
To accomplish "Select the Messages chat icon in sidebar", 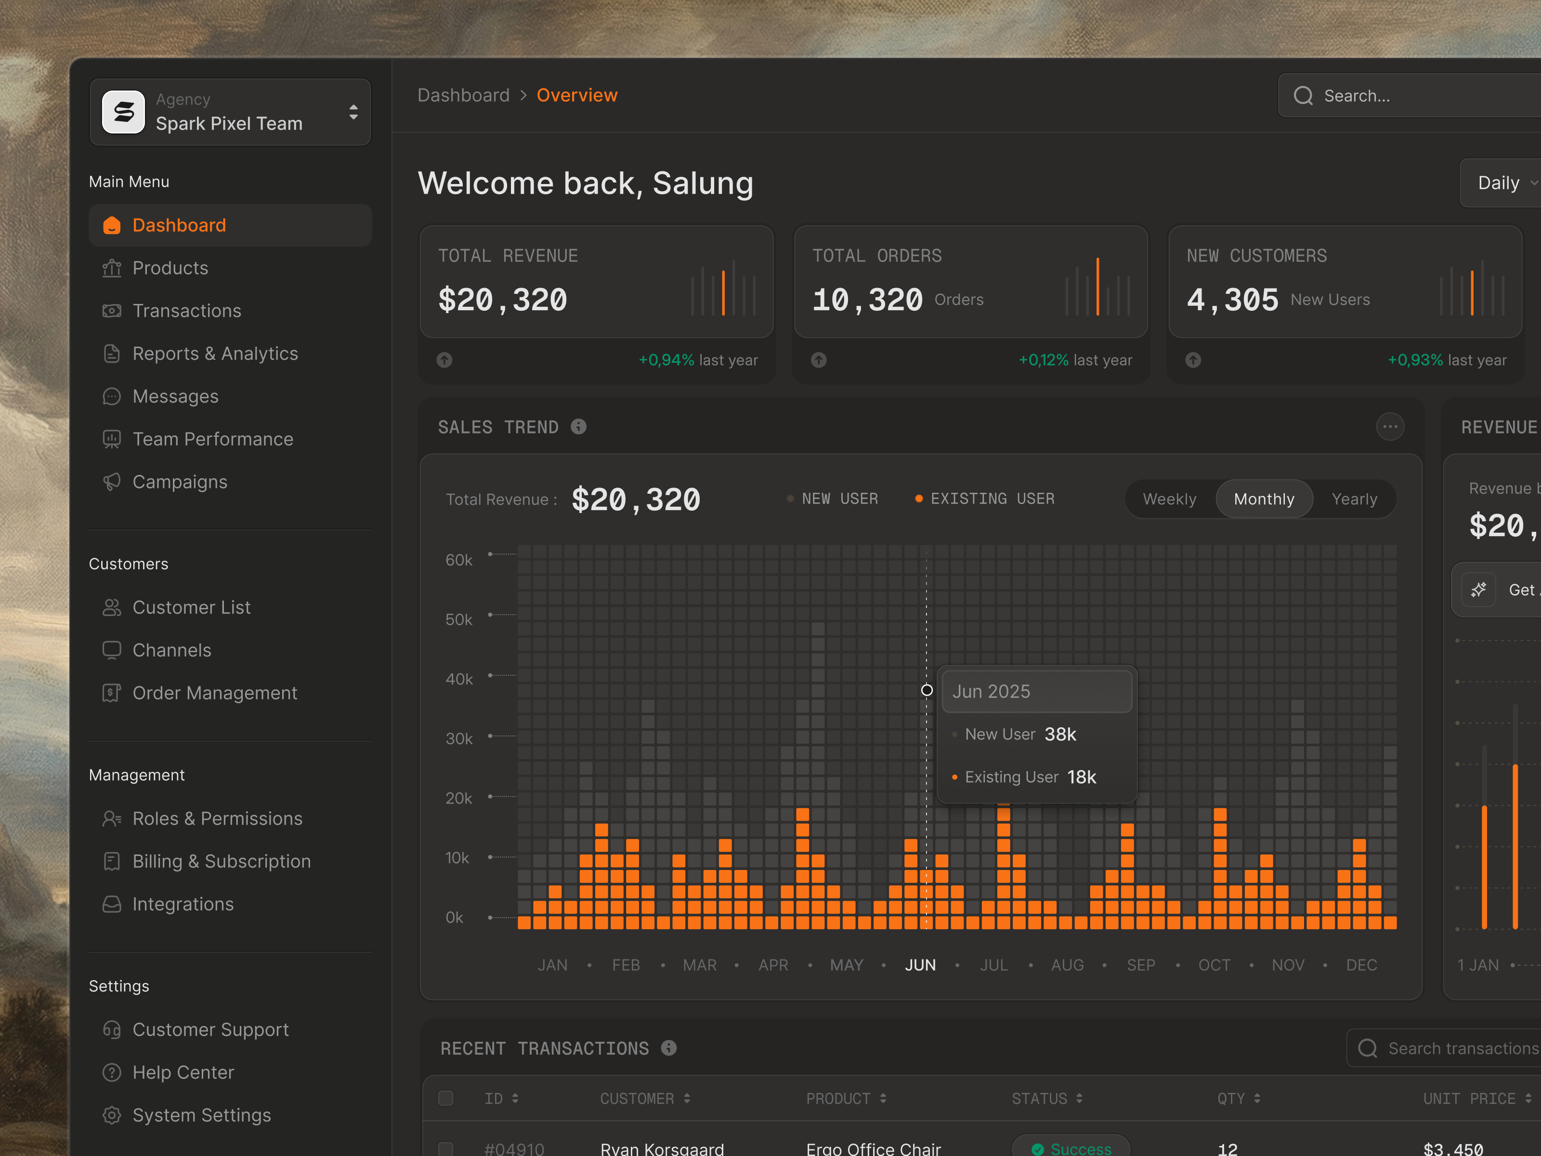I will click(112, 396).
